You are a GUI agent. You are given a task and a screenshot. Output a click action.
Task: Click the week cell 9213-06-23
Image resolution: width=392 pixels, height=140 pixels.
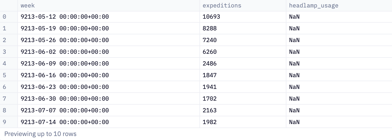coord(65,87)
